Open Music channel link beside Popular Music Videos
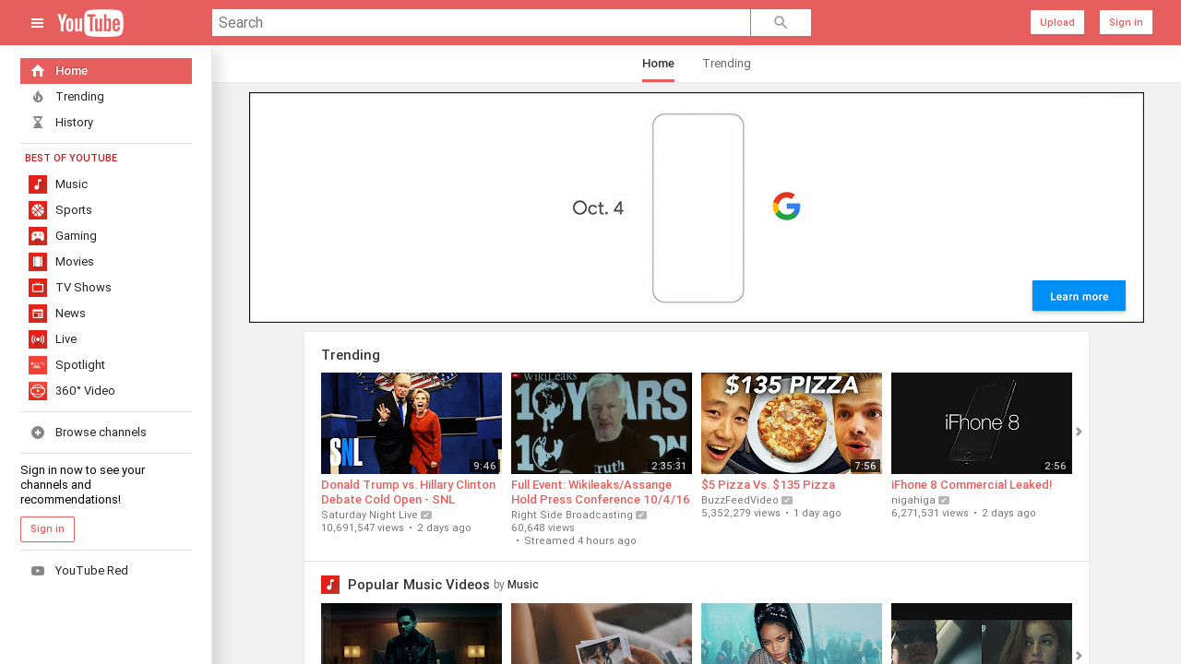 (x=523, y=585)
